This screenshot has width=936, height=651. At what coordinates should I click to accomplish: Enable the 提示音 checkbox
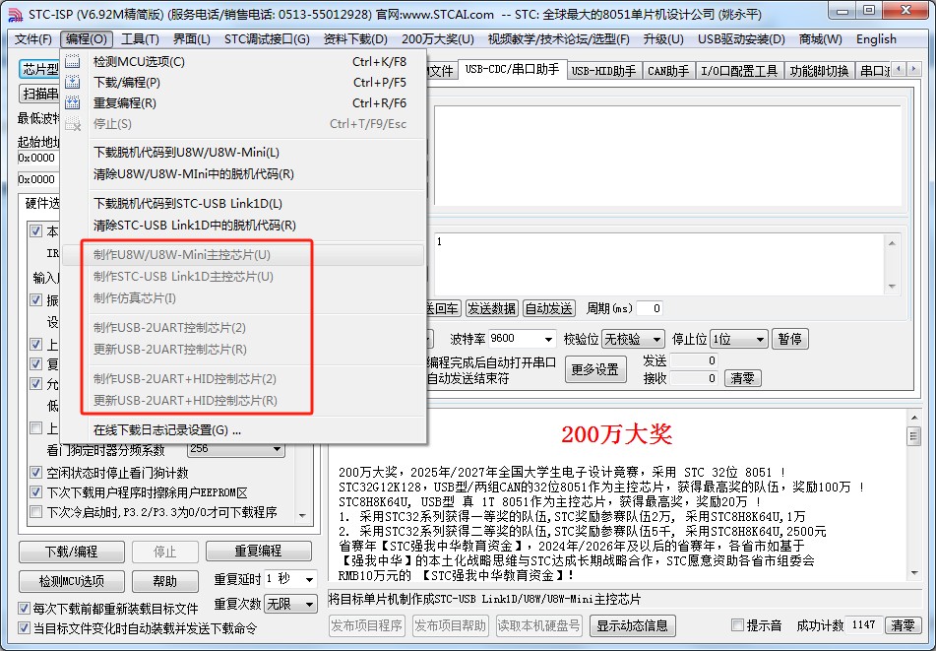tap(738, 625)
